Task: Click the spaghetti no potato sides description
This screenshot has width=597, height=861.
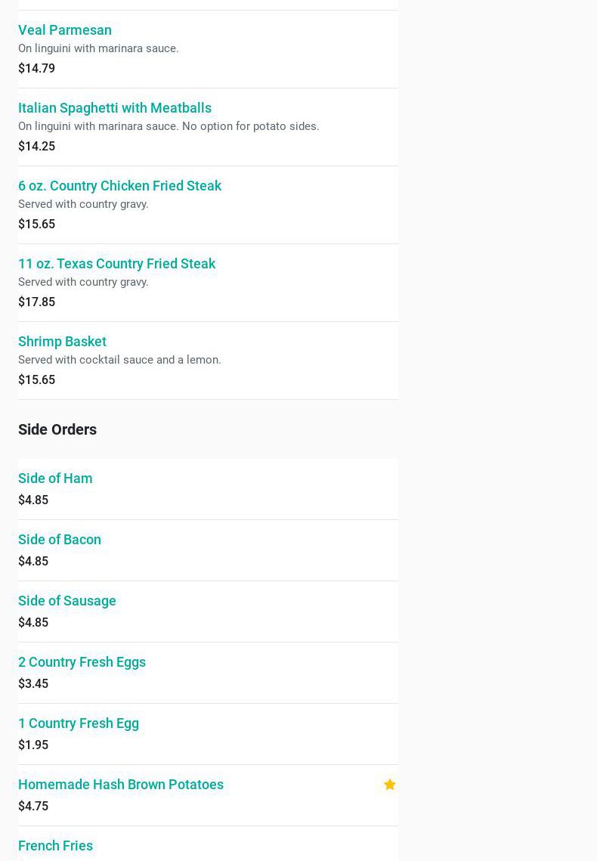Action: coord(169,126)
